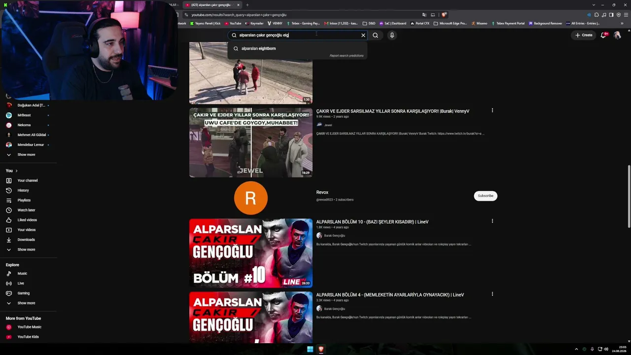Open Your channel in the sidebar
This screenshot has height=355, width=631.
pyautogui.click(x=28, y=180)
